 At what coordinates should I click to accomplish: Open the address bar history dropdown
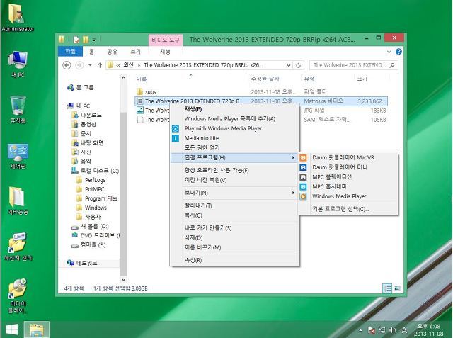[x=288, y=65]
